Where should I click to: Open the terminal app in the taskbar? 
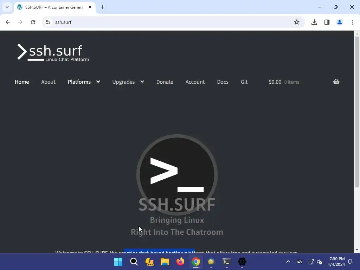pyautogui.click(x=227, y=262)
